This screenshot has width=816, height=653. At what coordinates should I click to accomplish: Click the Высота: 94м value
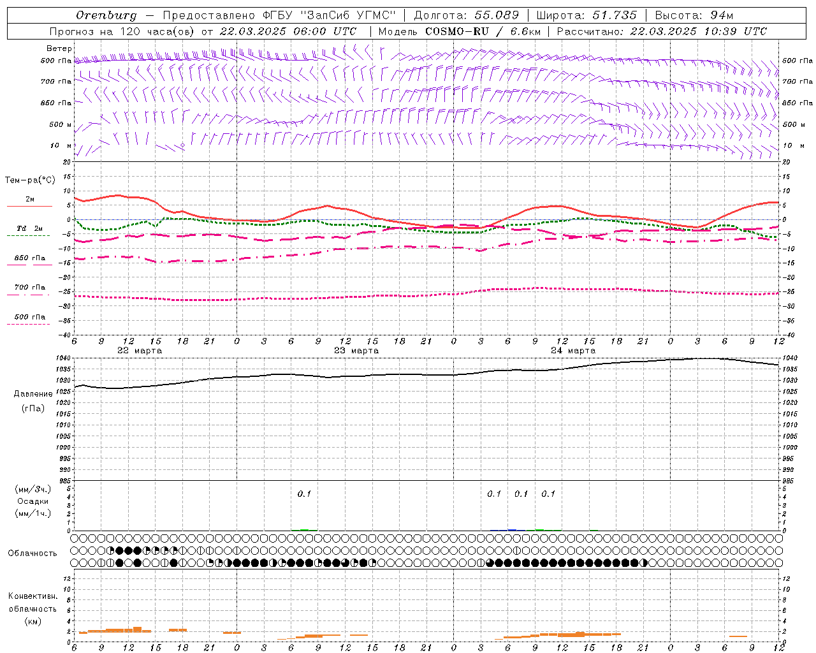click(694, 15)
